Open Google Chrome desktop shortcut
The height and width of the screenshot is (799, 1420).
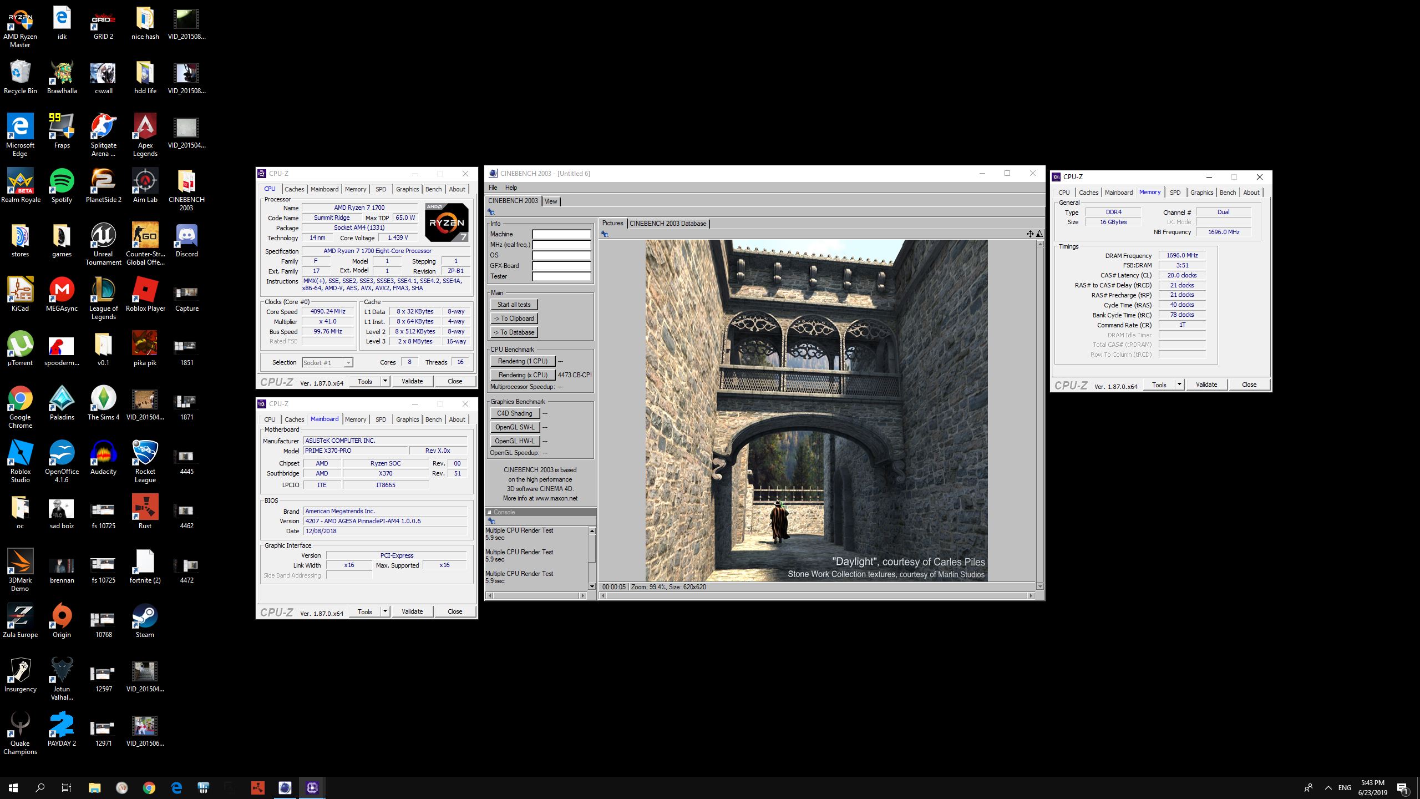(x=20, y=408)
